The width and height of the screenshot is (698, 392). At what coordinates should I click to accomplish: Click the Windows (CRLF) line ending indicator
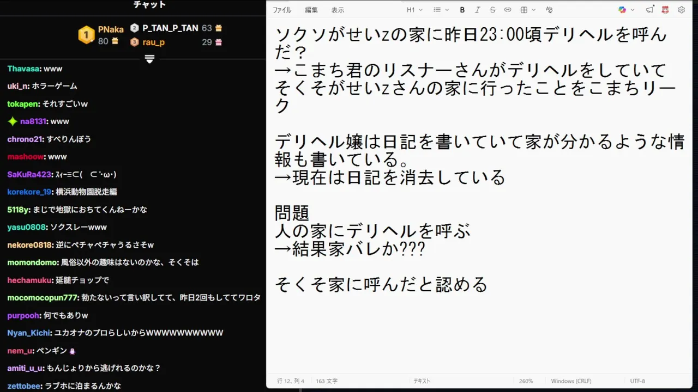coord(571,381)
